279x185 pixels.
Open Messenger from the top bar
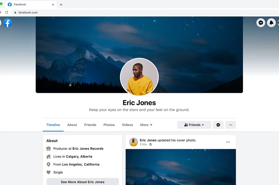(x=261, y=23)
